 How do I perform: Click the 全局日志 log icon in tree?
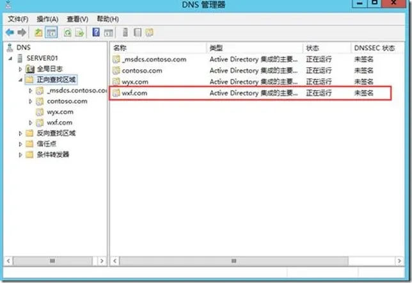coord(30,69)
